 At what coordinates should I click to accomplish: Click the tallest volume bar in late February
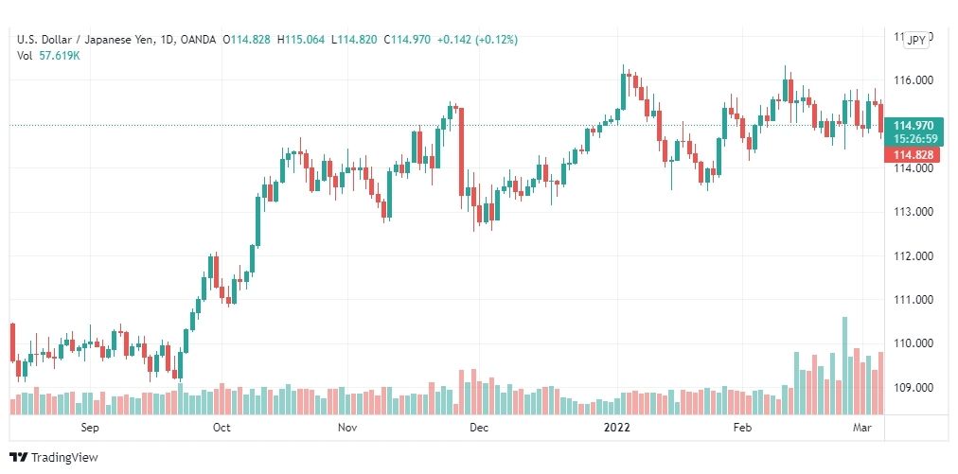pyautogui.click(x=845, y=365)
